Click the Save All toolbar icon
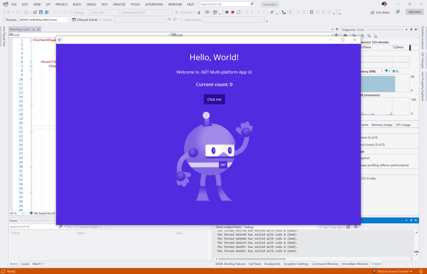This screenshot has height=274, width=427. point(46,12)
